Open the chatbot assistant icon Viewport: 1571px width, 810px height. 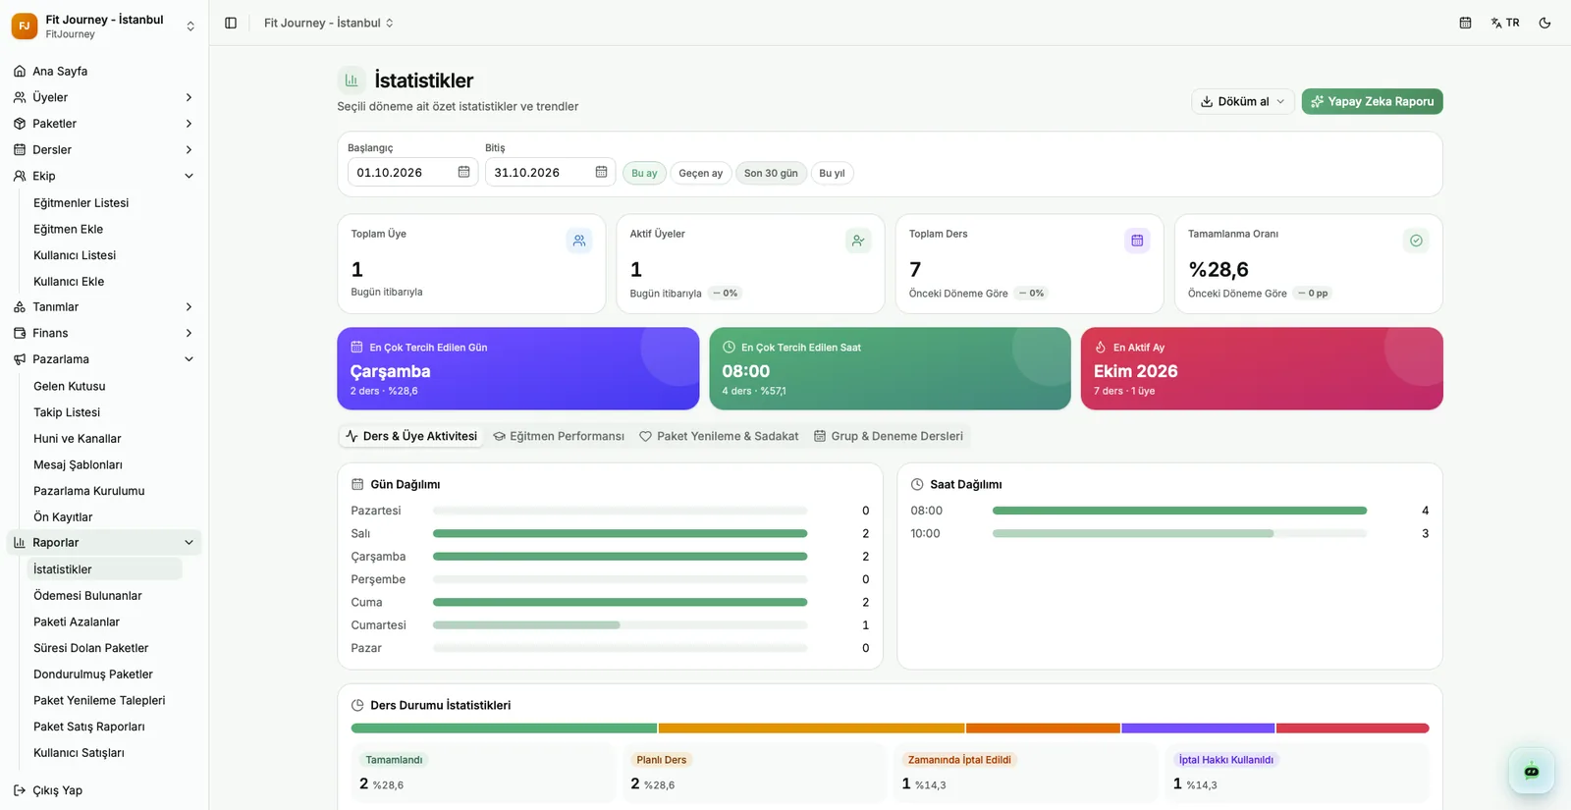point(1531,771)
